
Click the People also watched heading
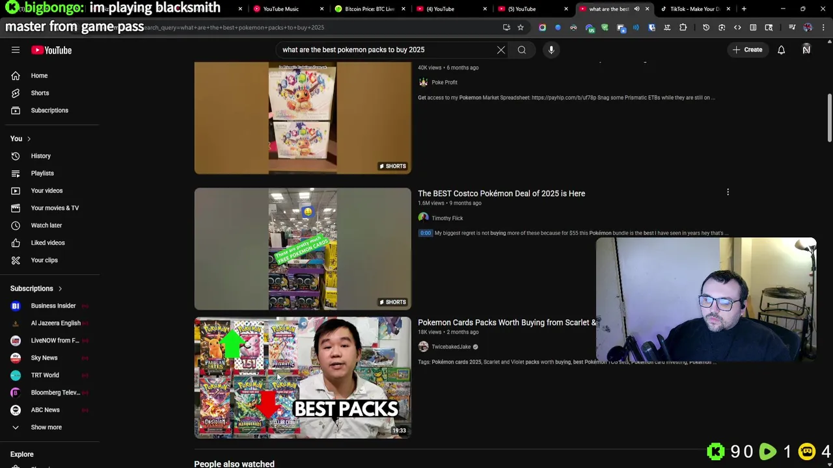(x=234, y=463)
